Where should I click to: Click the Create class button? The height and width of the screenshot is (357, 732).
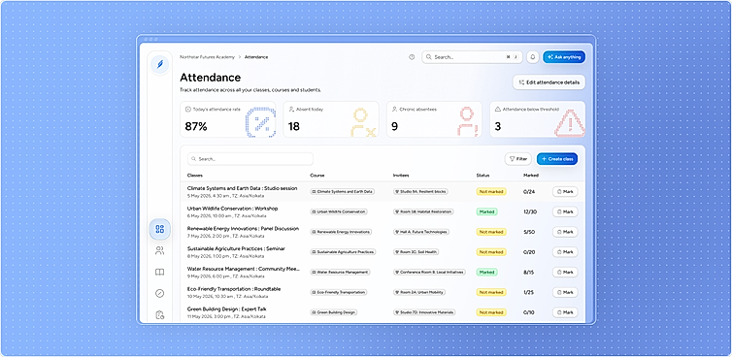[x=557, y=159]
